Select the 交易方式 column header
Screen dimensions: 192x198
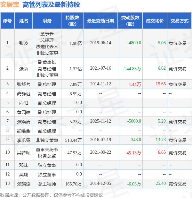pos(180,21)
